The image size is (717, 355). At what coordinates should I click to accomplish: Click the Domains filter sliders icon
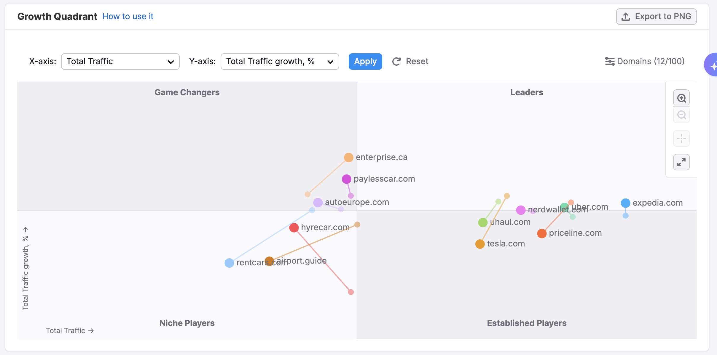pos(610,61)
